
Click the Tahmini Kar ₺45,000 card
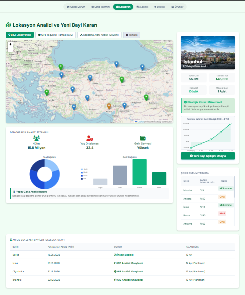point(222,77)
